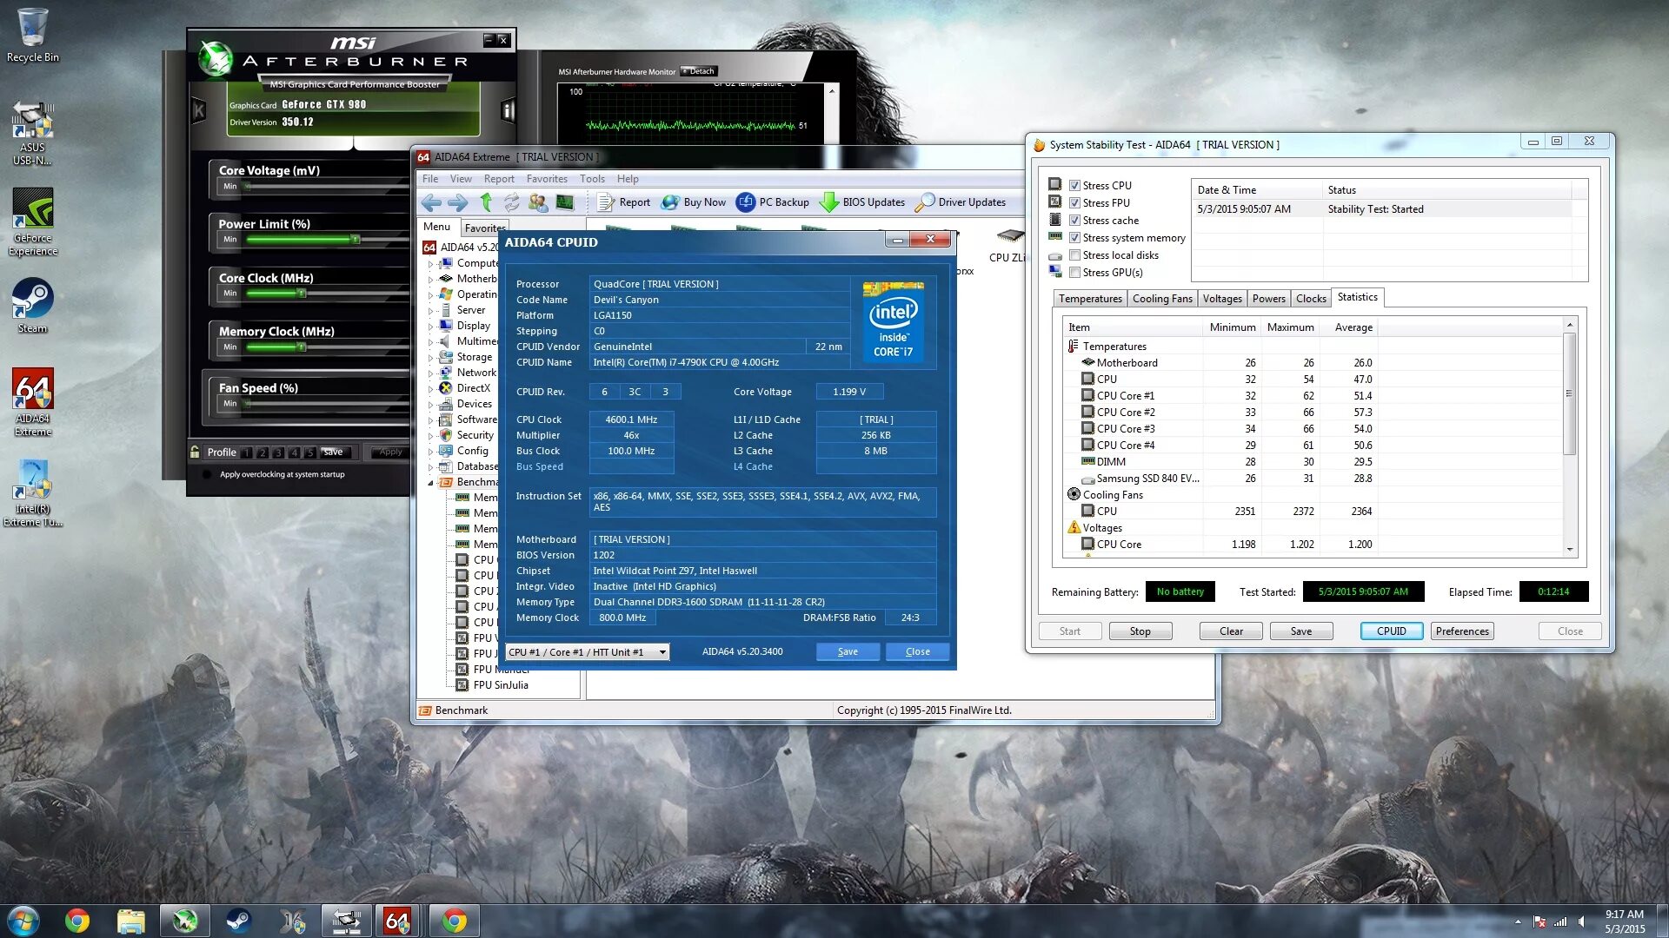This screenshot has height=938, width=1669.
Task: Expand the Motherboard tree node
Action: click(431, 279)
